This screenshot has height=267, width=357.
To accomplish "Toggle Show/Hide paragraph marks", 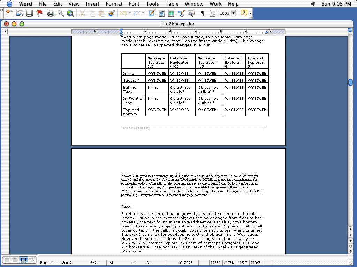I will 203,13.
